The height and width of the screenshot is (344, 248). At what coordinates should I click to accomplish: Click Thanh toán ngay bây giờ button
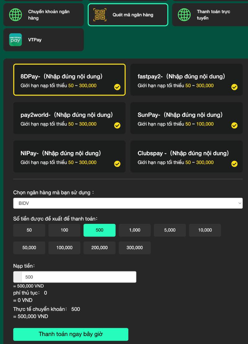tap(71, 334)
